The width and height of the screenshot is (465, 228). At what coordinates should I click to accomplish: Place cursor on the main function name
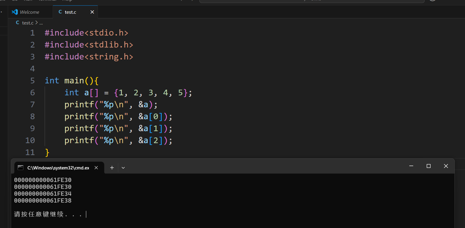(74, 81)
